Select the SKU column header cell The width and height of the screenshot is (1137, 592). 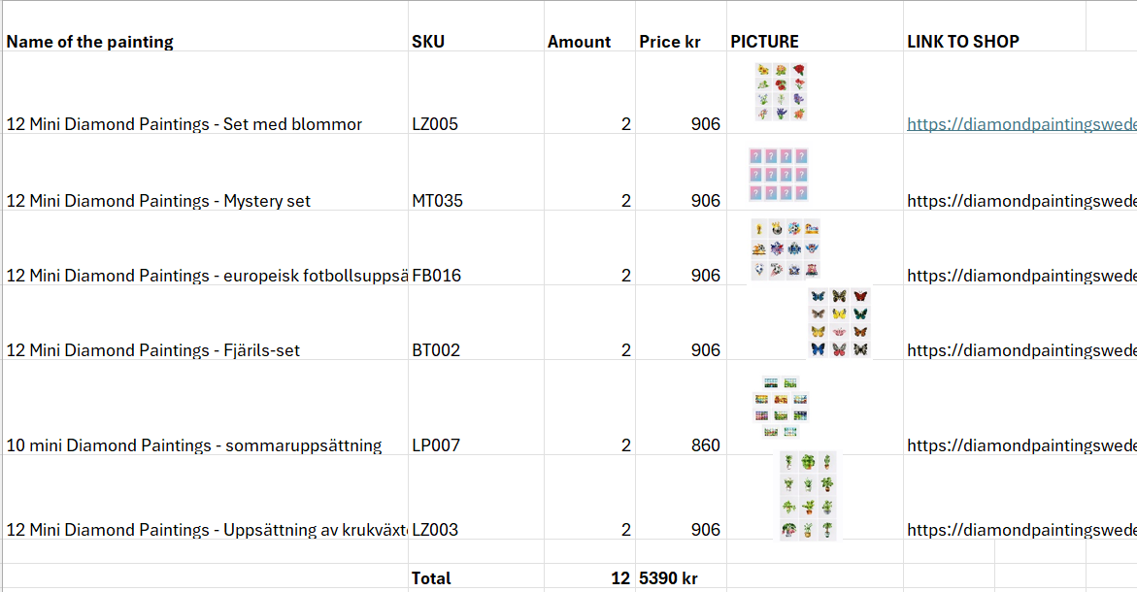point(428,42)
